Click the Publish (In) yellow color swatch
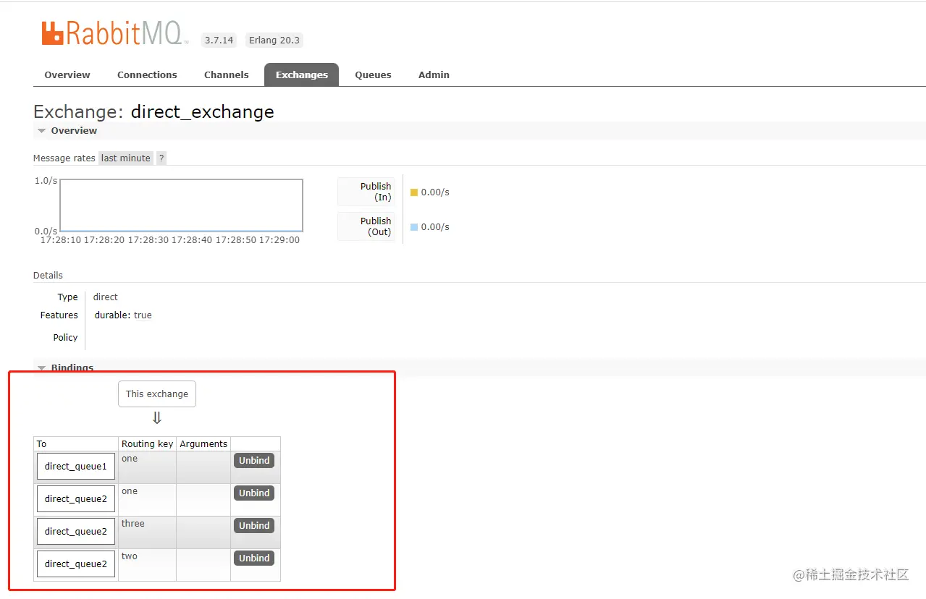The image size is (926, 599). click(414, 192)
